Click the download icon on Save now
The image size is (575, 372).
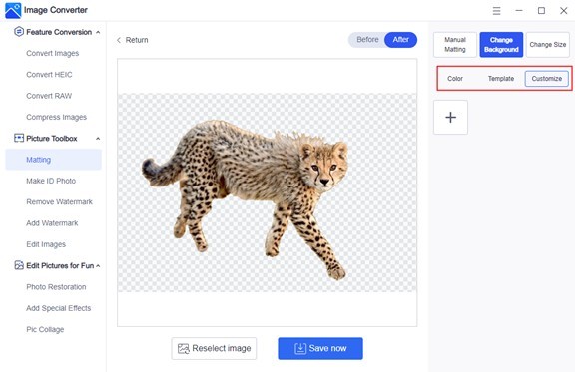(x=300, y=348)
